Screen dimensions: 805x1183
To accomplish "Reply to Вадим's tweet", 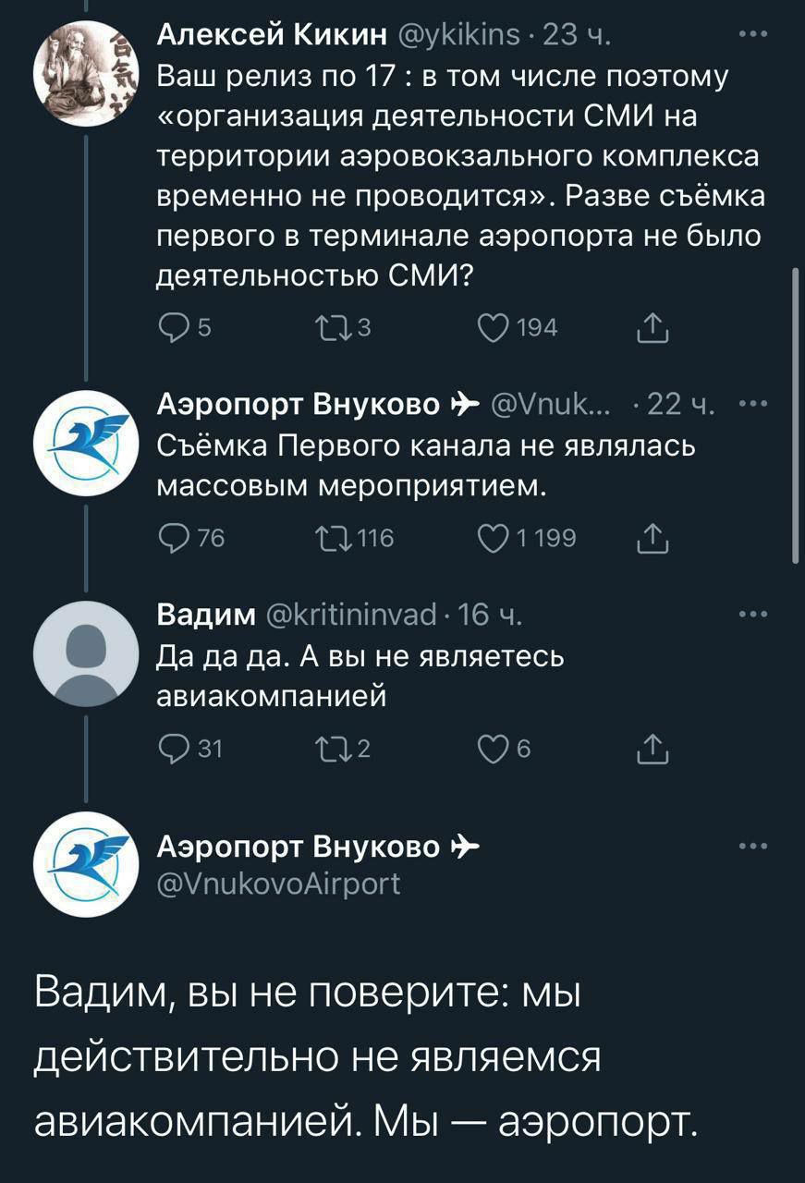I will pos(174,751).
